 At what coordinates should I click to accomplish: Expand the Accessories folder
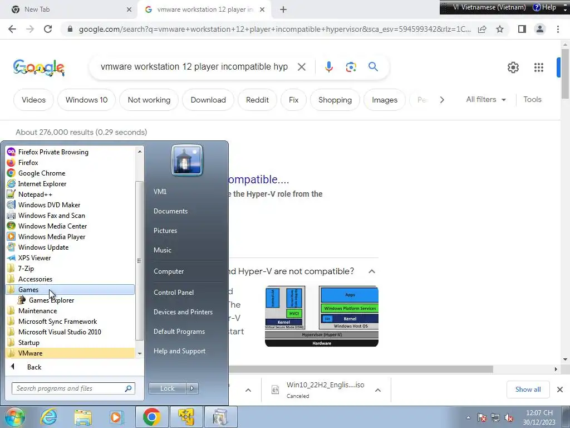coord(35,279)
